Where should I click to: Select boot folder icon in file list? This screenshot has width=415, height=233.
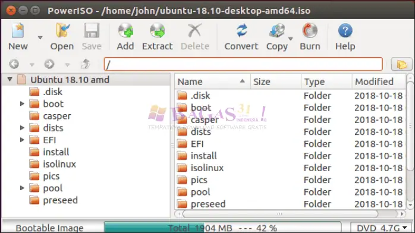click(x=182, y=108)
